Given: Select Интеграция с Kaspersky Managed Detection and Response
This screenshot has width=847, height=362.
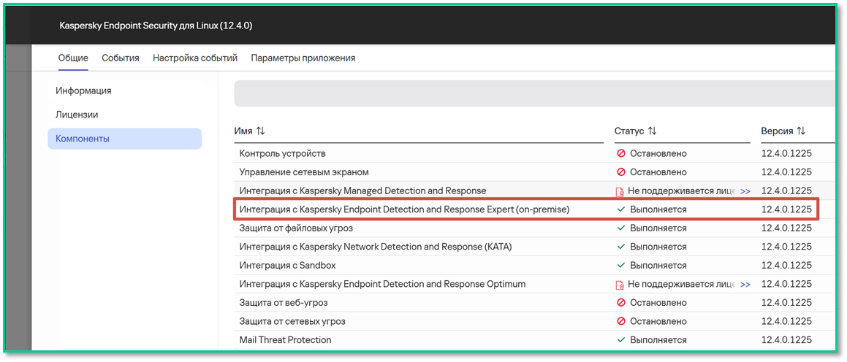Looking at the screenshot, I should (362, 191).
